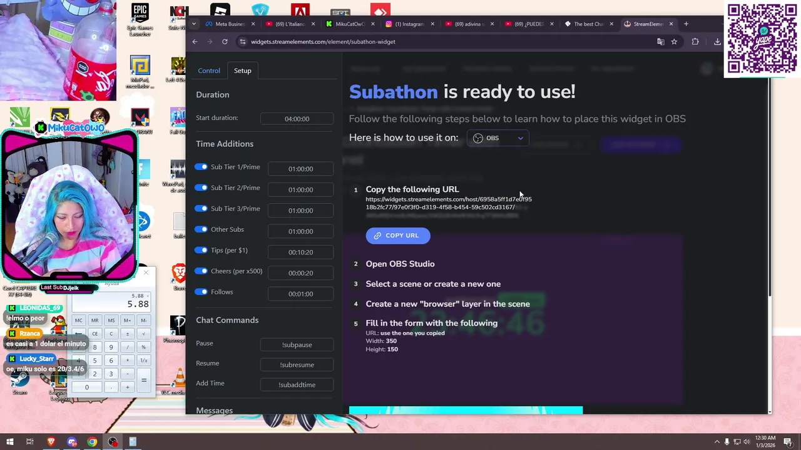
Task: Click calculator 1/x button
Action: (x=143, y=361)
